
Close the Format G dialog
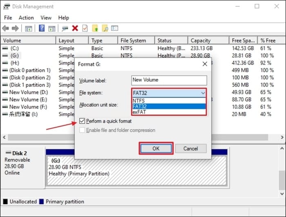[x=205, y=64]
